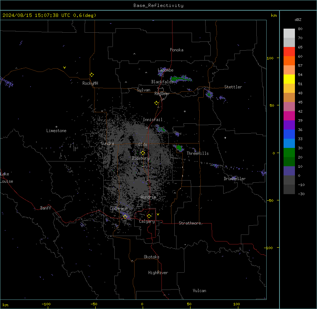Click the Sundre label
This screenshot has height=309, width=317.
[x=107, y=143]
